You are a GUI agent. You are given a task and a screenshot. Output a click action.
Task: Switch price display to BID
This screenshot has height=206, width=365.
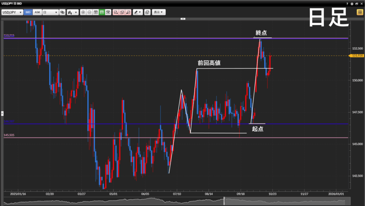coord(28,12)
